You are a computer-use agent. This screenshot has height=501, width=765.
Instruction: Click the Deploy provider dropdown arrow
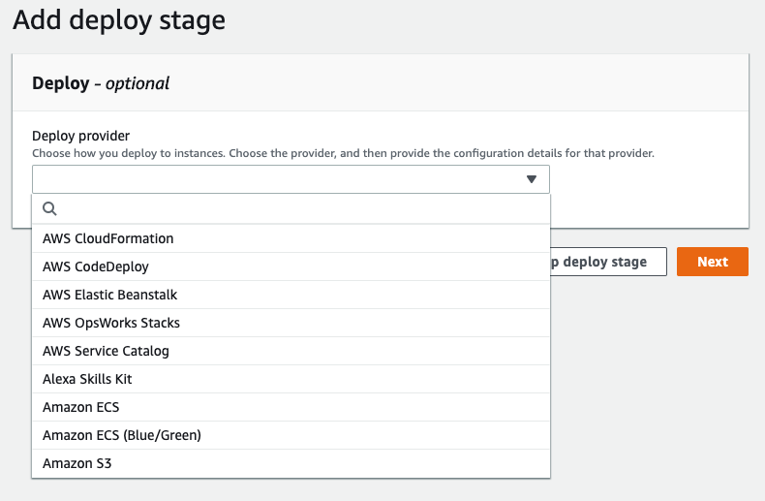coord(531,179)
